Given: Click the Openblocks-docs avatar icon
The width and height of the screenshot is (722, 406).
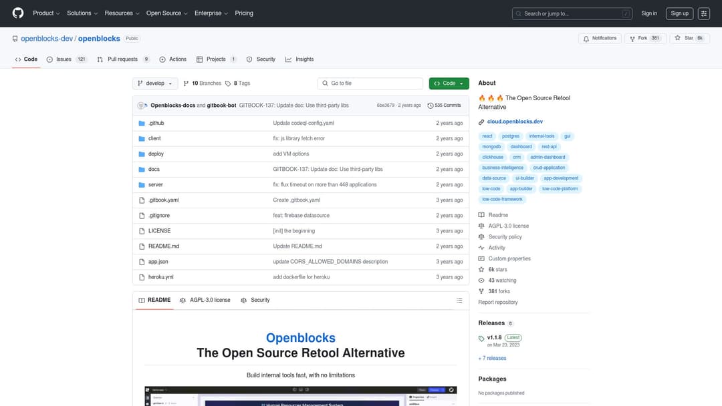Looking at the screenshot, I should point(142,106).
